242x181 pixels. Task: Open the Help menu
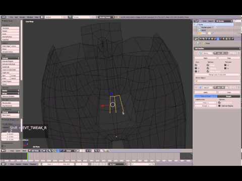point(37,17)
